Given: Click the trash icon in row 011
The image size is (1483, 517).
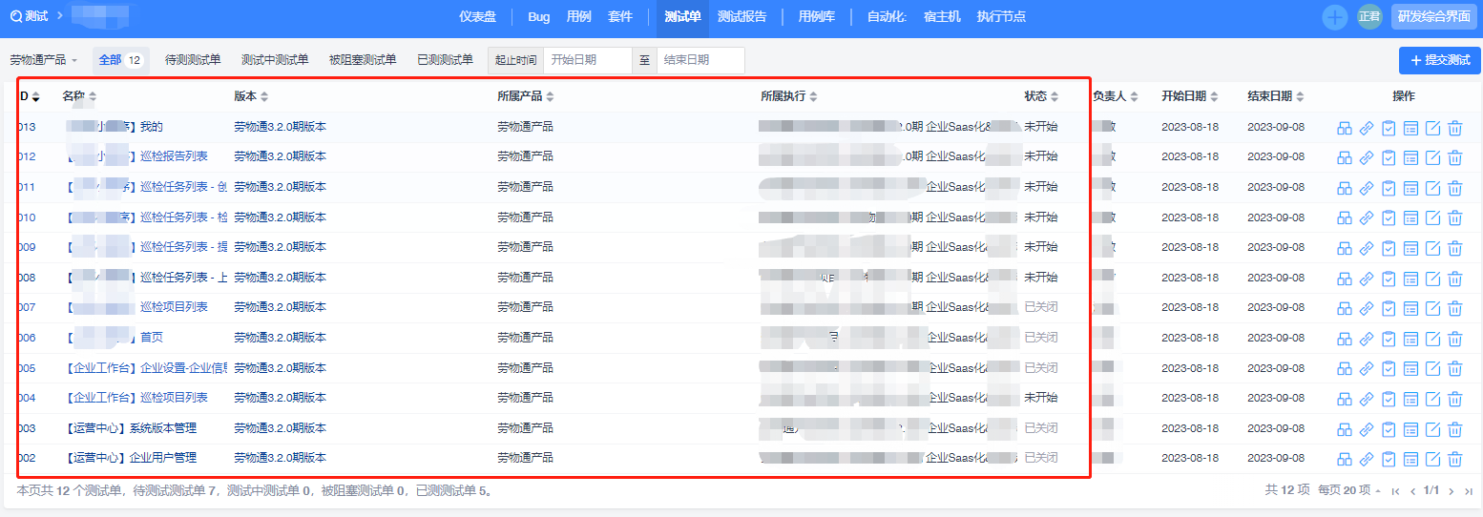Looking at the screenshot, I should click(1454, 188).
